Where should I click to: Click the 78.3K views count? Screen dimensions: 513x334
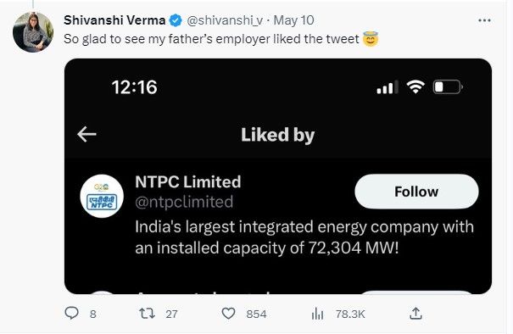point(350,314)
